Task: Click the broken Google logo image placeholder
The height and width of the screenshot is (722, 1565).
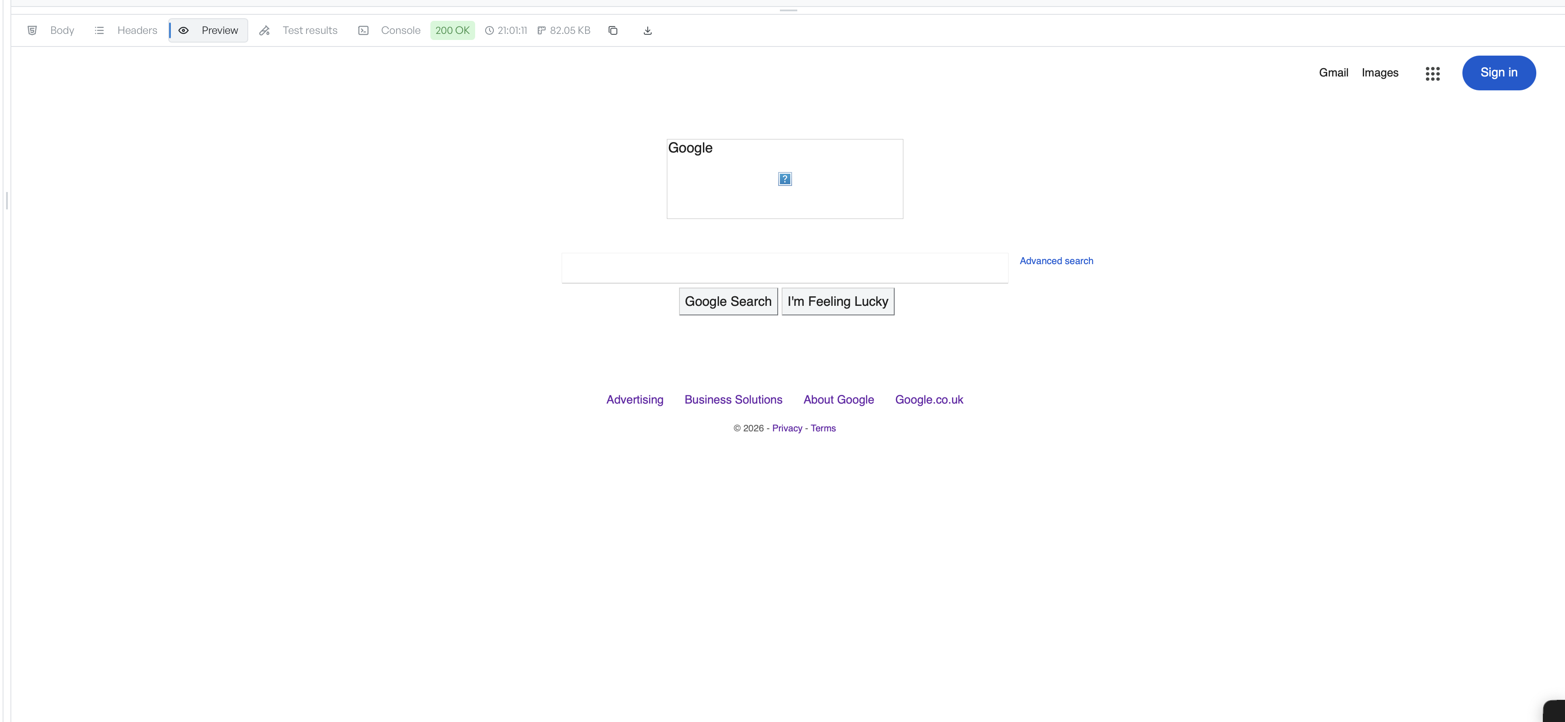Action: click(785, 179)
